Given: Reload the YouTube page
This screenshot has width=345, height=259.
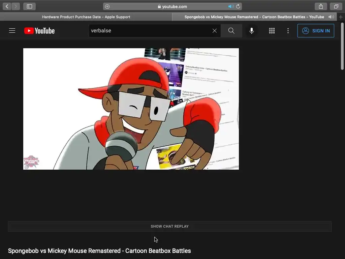Looking at the screenshot, I should [x=238, y=6].
